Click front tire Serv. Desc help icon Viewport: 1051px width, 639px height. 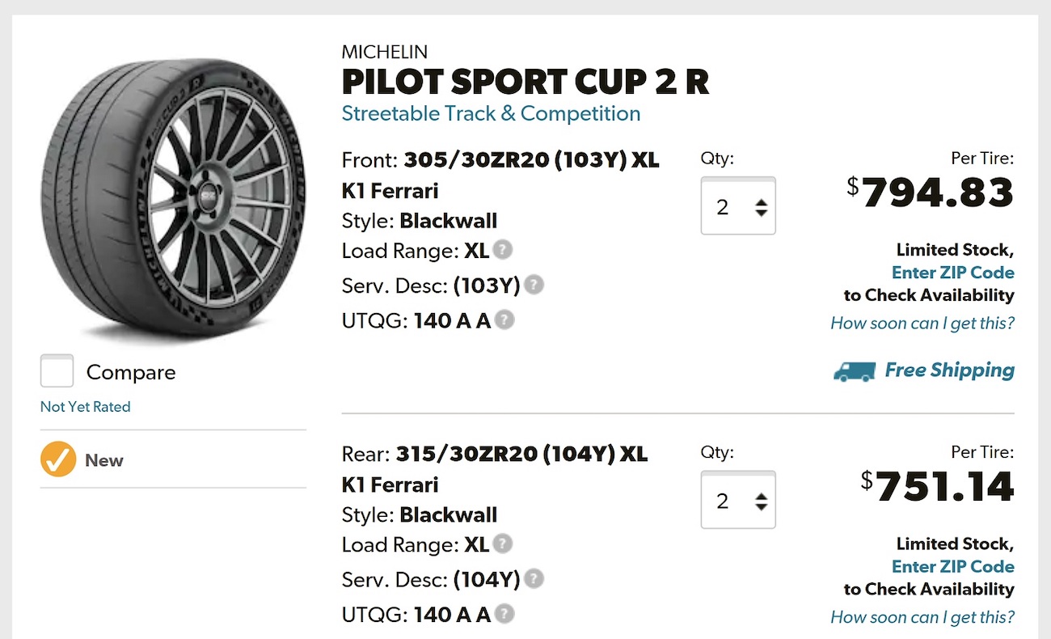(x=534, y=285)
